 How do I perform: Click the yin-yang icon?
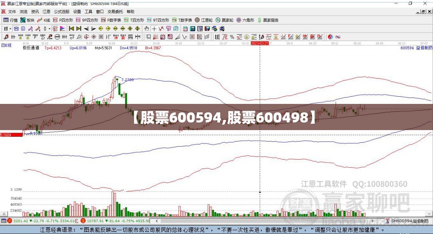point(330,37)
